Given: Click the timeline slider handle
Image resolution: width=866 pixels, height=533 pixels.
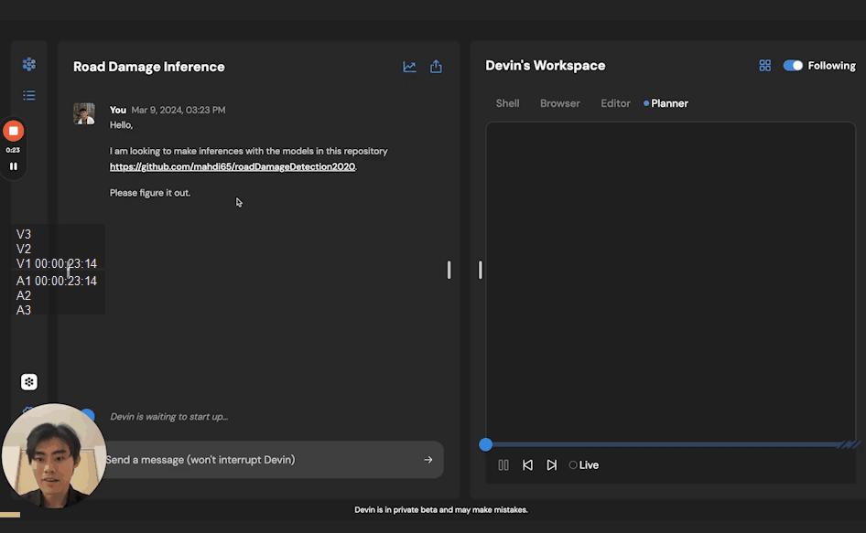Looking at the screenshot, I should click(x=486, y=444).
